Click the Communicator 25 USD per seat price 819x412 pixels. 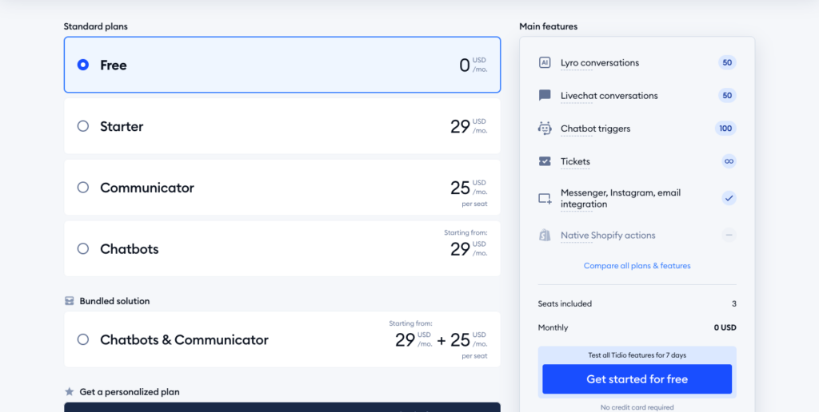469,192
